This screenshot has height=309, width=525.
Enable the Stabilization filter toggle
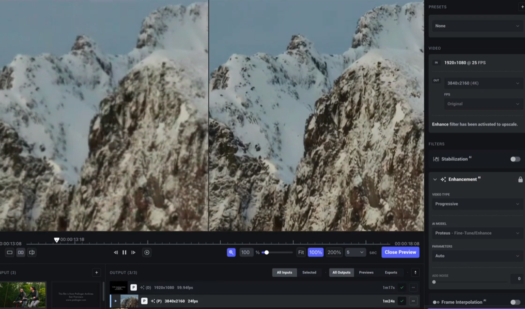point(515,159)
